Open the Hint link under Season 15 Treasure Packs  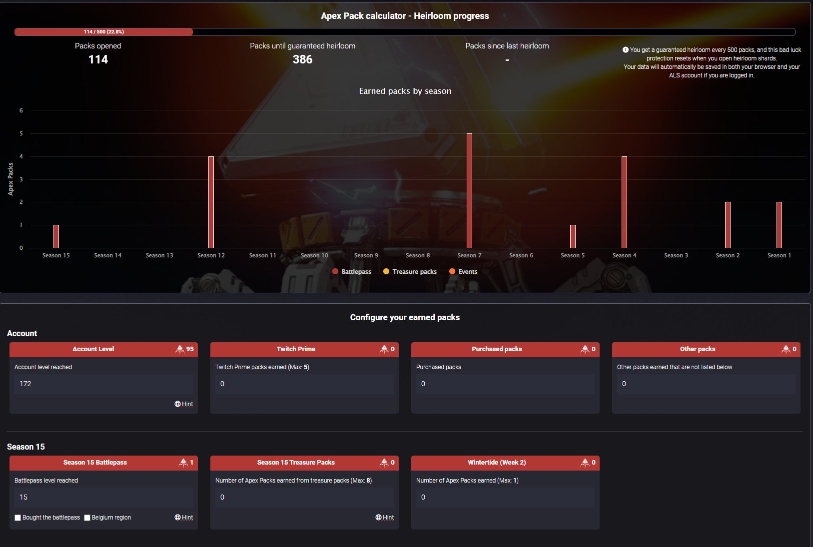[x=388, y=518]
